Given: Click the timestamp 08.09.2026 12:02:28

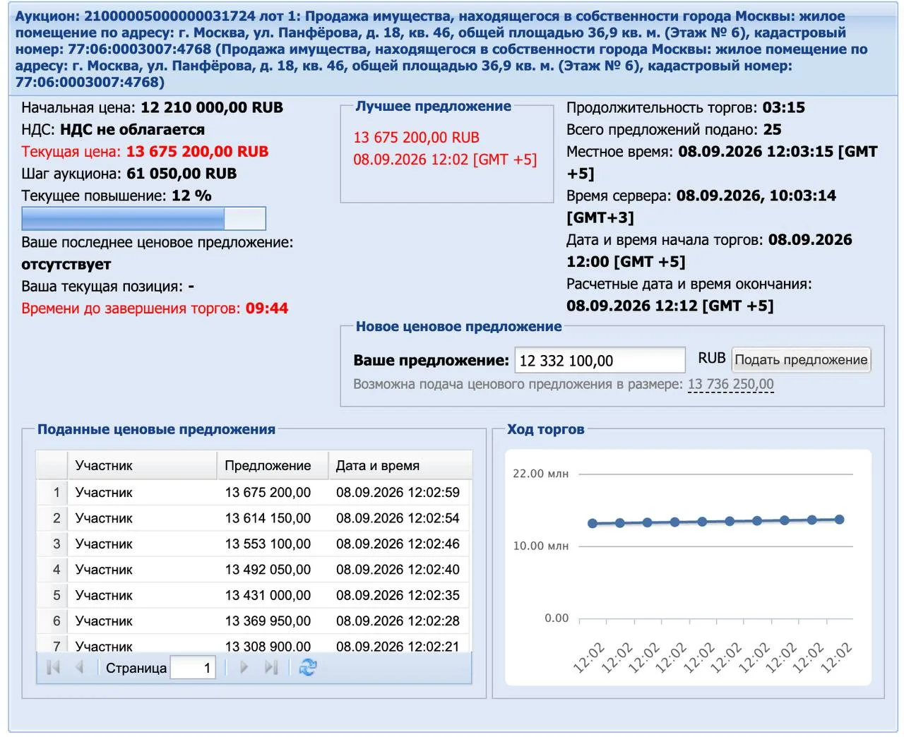Looking at the screenshot, I should point(398,621).
